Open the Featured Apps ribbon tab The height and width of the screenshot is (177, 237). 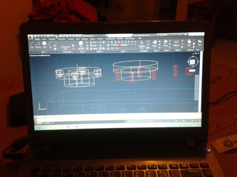click(x=130, y=38)
